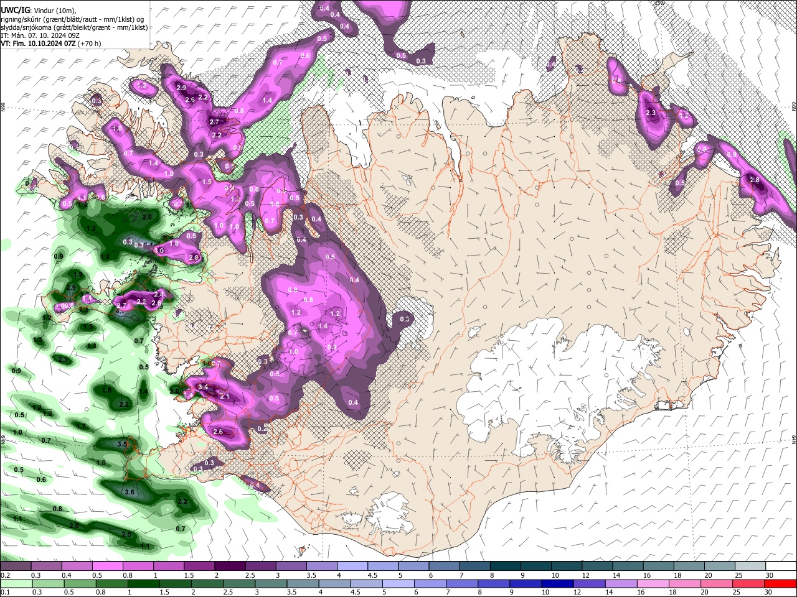The height and width of the screenshot is (597, 797).
Task: Select upper legend swatch between 0.4 and 0.5
Action: (77, 567)
